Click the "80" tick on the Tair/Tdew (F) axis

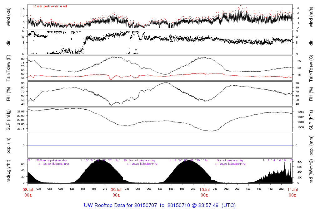point(23,59)
